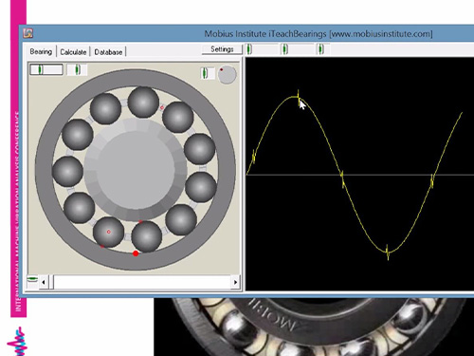Viewport: 474px width, 356px height.
Task: Open the Calculate tab
Action: [x=73, y=52]
